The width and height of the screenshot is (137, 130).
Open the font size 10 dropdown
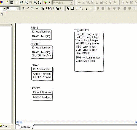[x=18, y=9]
